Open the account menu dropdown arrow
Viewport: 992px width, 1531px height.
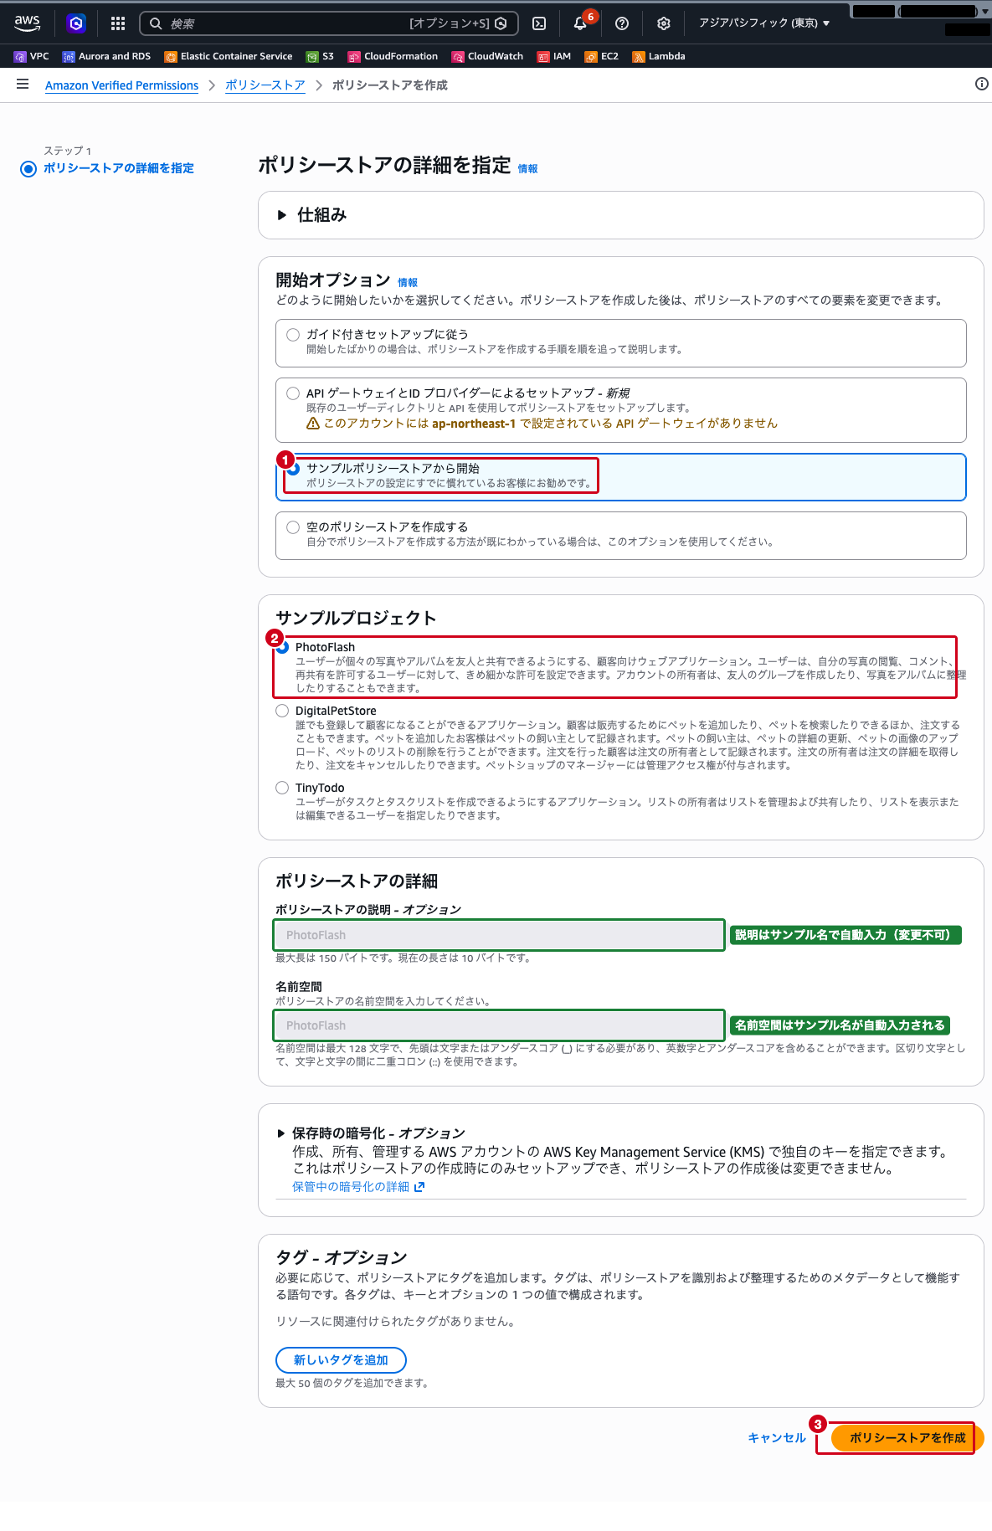(x=985, y=12)
